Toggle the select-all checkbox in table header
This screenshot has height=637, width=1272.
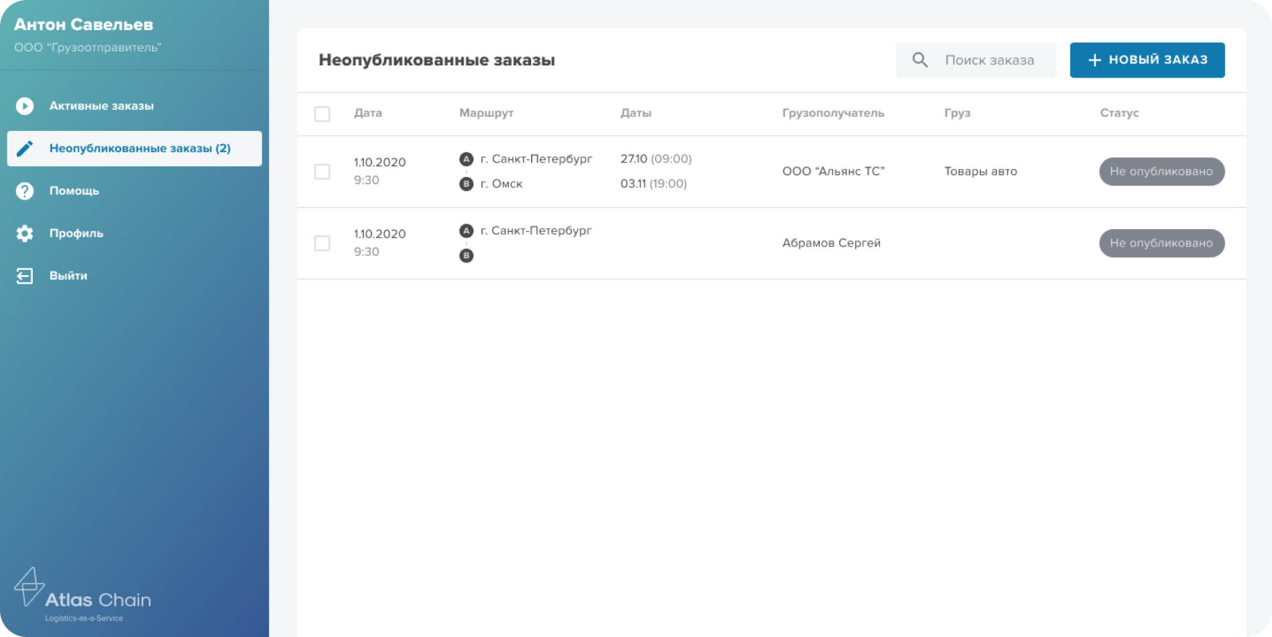pyautogui.click(x=322, y=114)
